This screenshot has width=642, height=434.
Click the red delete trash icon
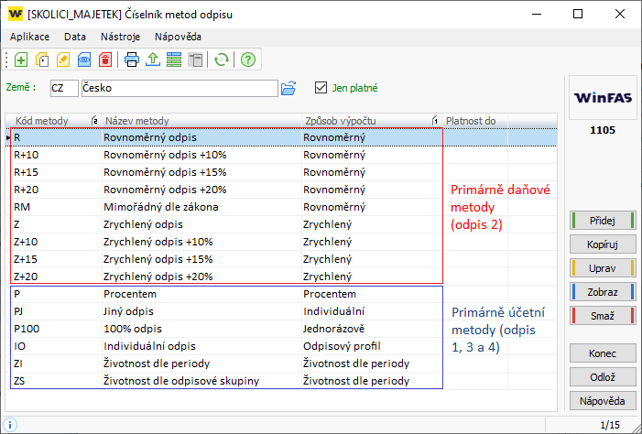(105, 60)
